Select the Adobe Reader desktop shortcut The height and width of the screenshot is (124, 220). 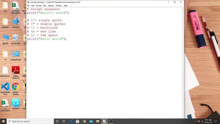pyautogui.click(x=15, y=72)
